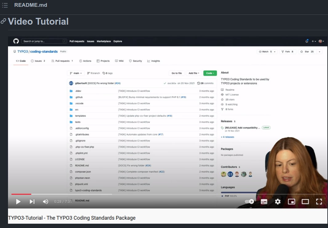
Task: Open Explore in top nav
Action: pyautogui.click(x=118, y=41)
